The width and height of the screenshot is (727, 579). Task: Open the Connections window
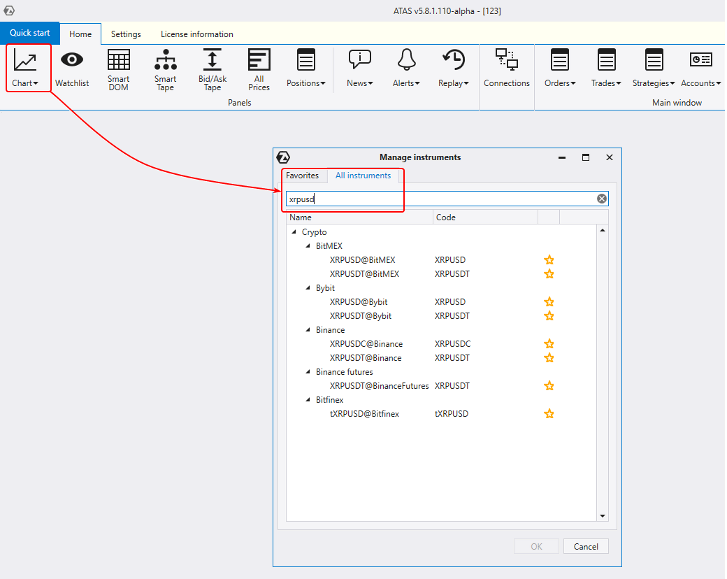pos(506,69)
